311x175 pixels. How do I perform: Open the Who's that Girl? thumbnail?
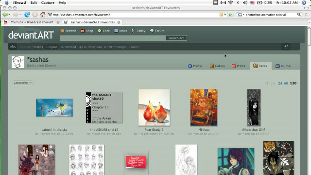[x=254, y=107]
